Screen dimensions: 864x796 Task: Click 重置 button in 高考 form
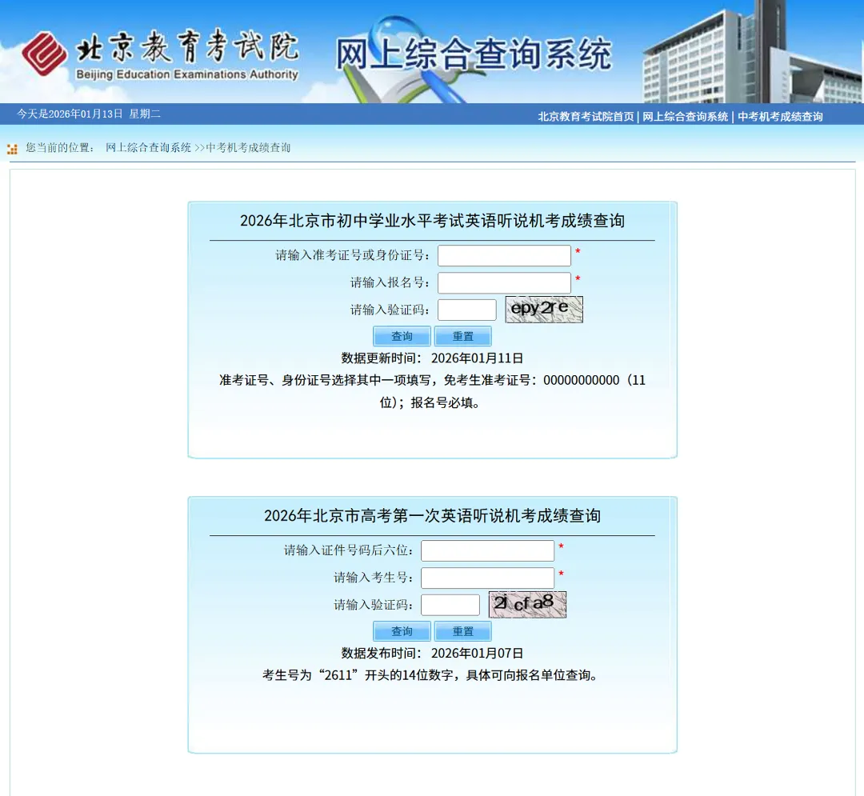pyautogui.click(x=463, y=631)
